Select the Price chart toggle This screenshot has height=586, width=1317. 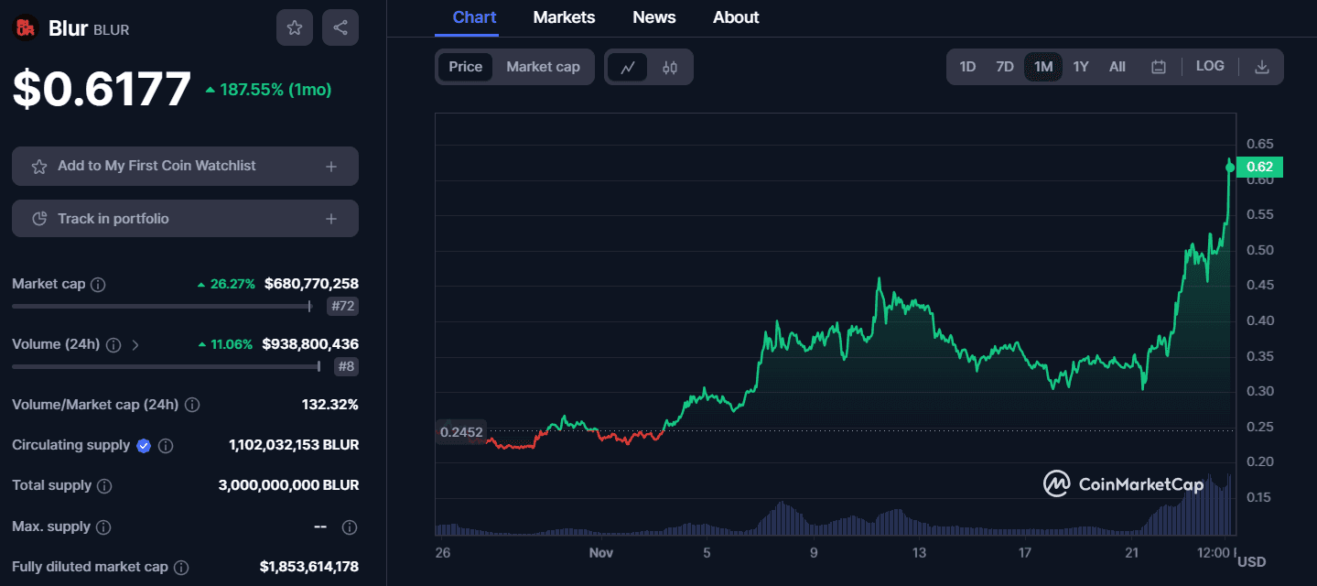point(465,67)
